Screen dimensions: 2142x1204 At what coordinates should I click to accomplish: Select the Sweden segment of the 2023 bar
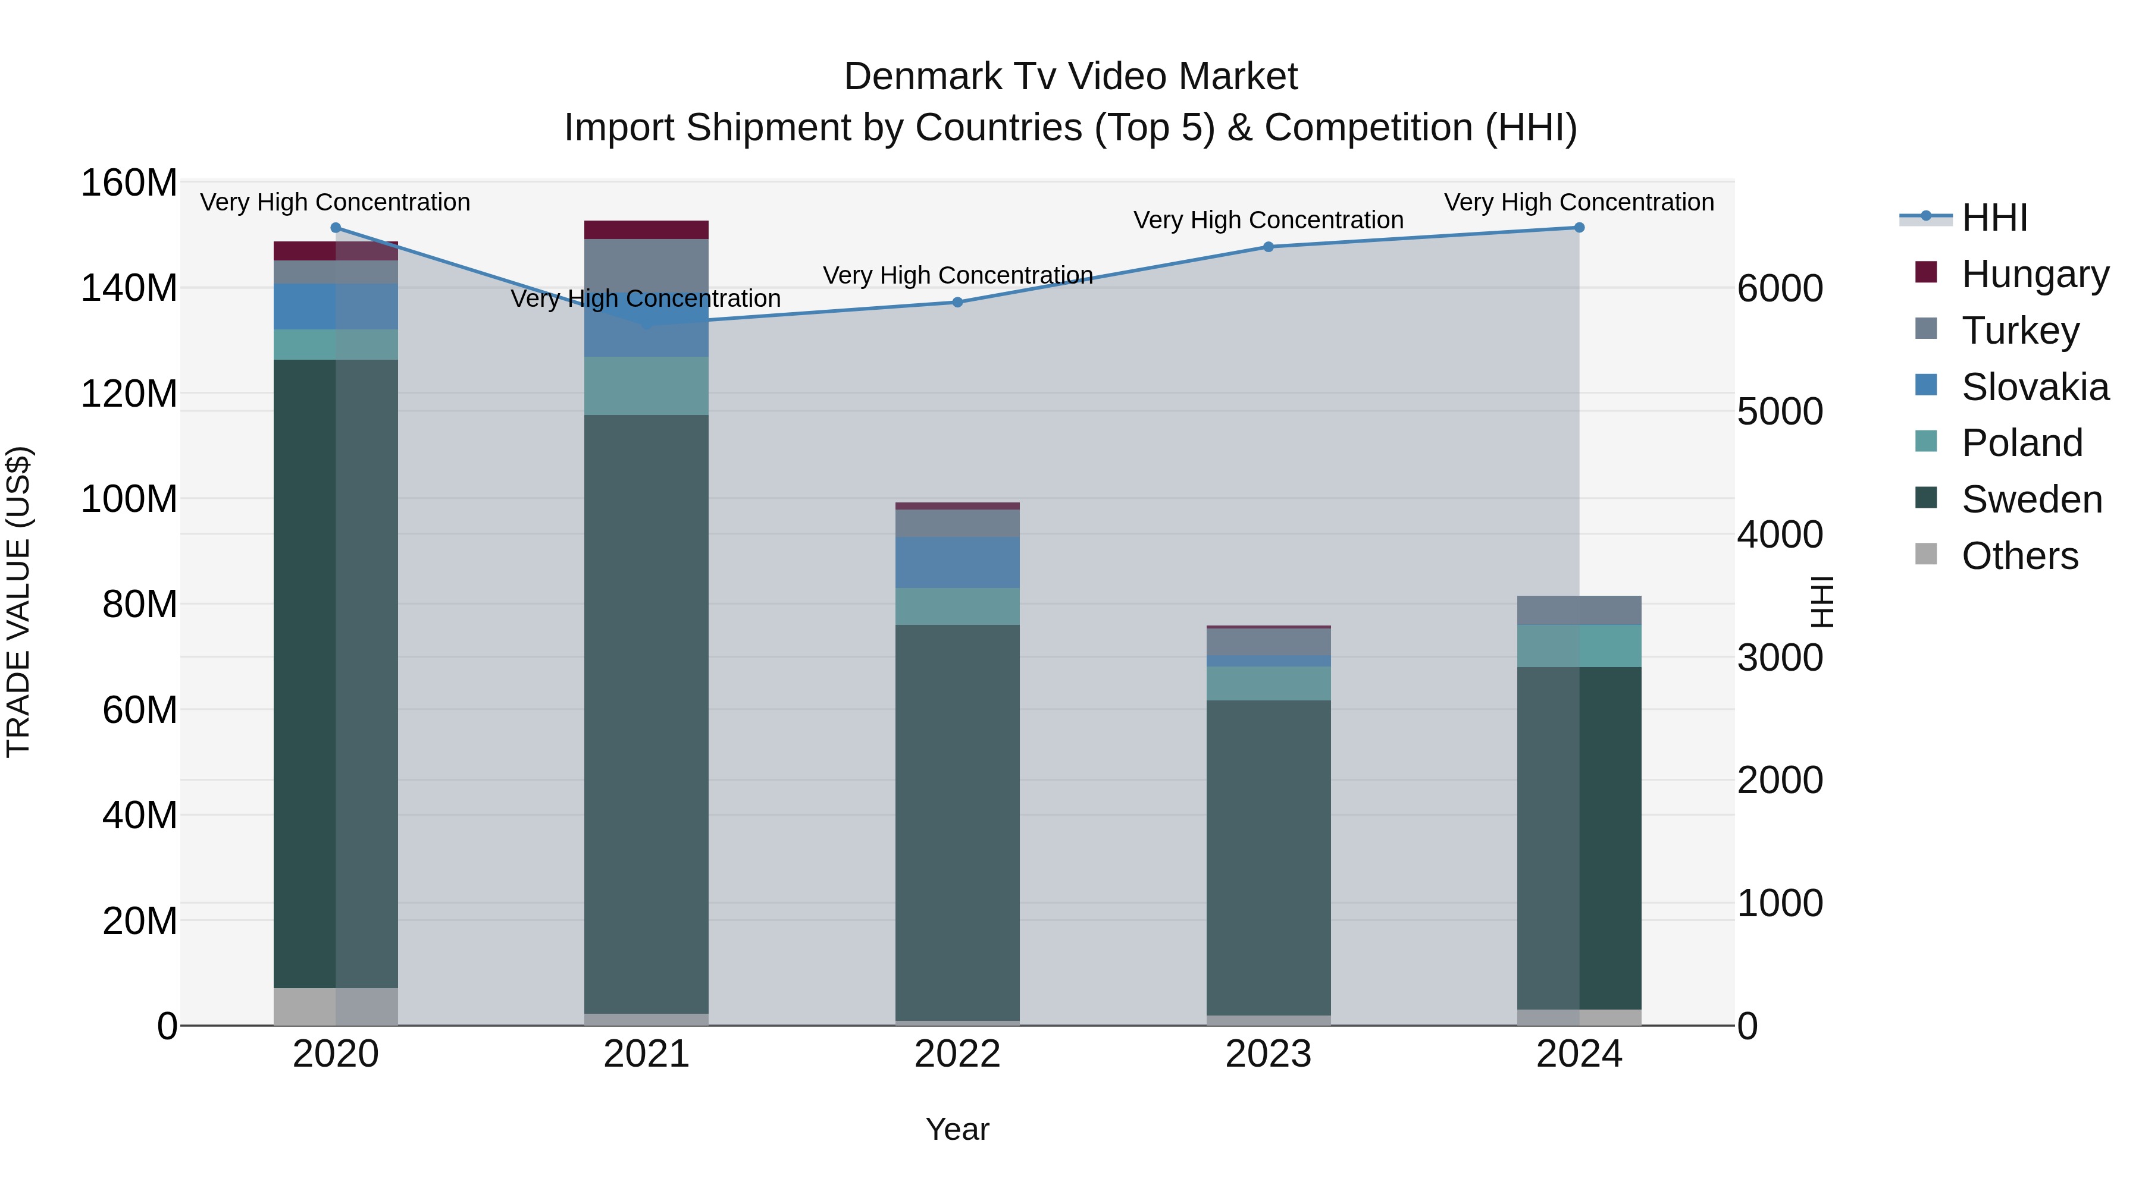(1268, 857)
